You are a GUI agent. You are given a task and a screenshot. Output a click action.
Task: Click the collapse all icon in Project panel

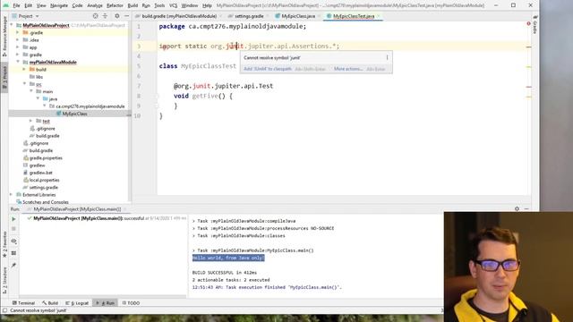click(x=106, y=16)
